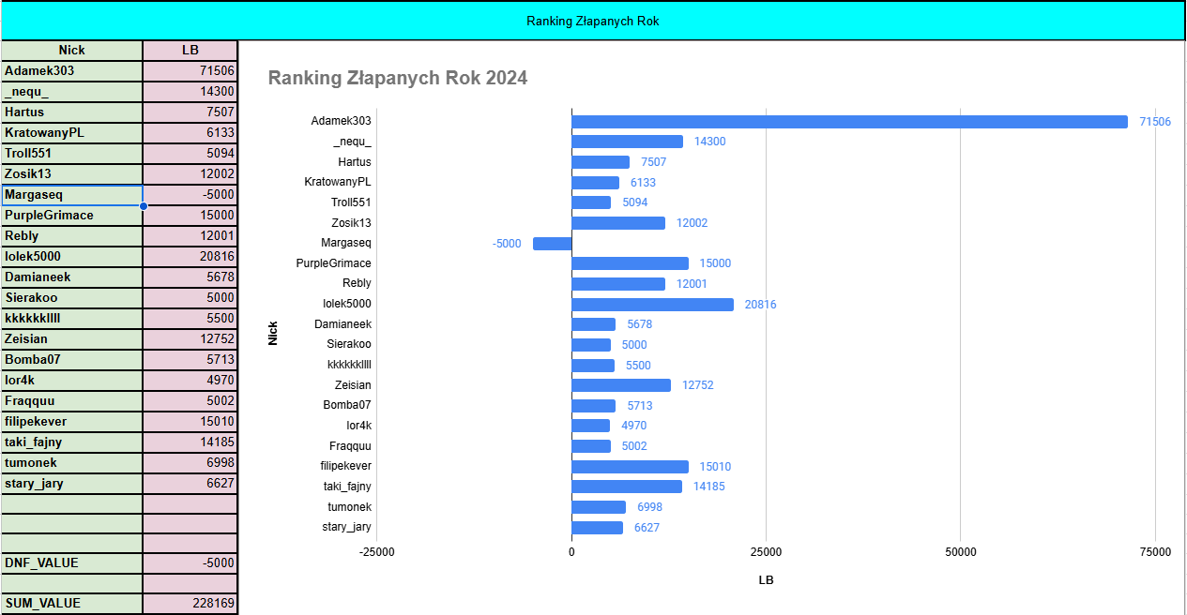
Task: Click the lolek5000 bar in the chart
Action: pyautogui.click(x=652, y=305)
